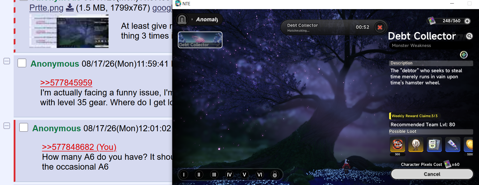Click the Possible Loot header
The width and height of the screenshot is (479, 185).
click(431, 131)
